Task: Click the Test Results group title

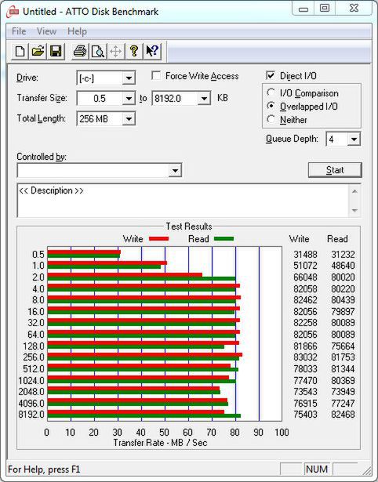Action: pyautogui.click(x=189, y=227)
